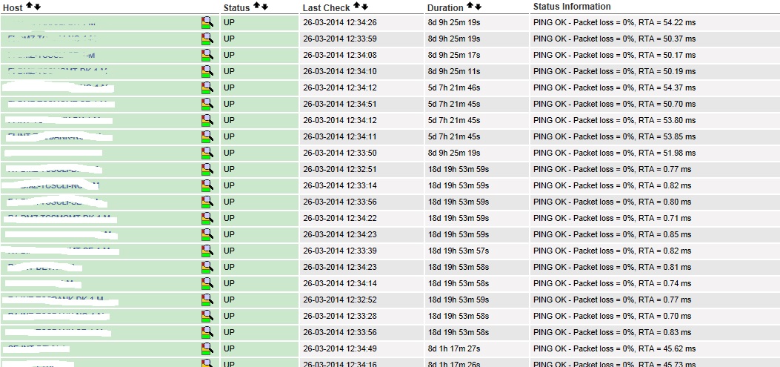Sort Last Check column ascending
Screen dimensions: 780x367
pos(356,6)
